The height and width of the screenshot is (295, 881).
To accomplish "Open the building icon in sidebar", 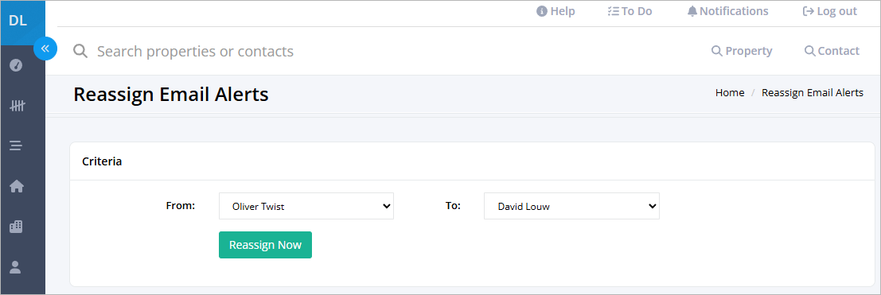I will click(16, 227).
